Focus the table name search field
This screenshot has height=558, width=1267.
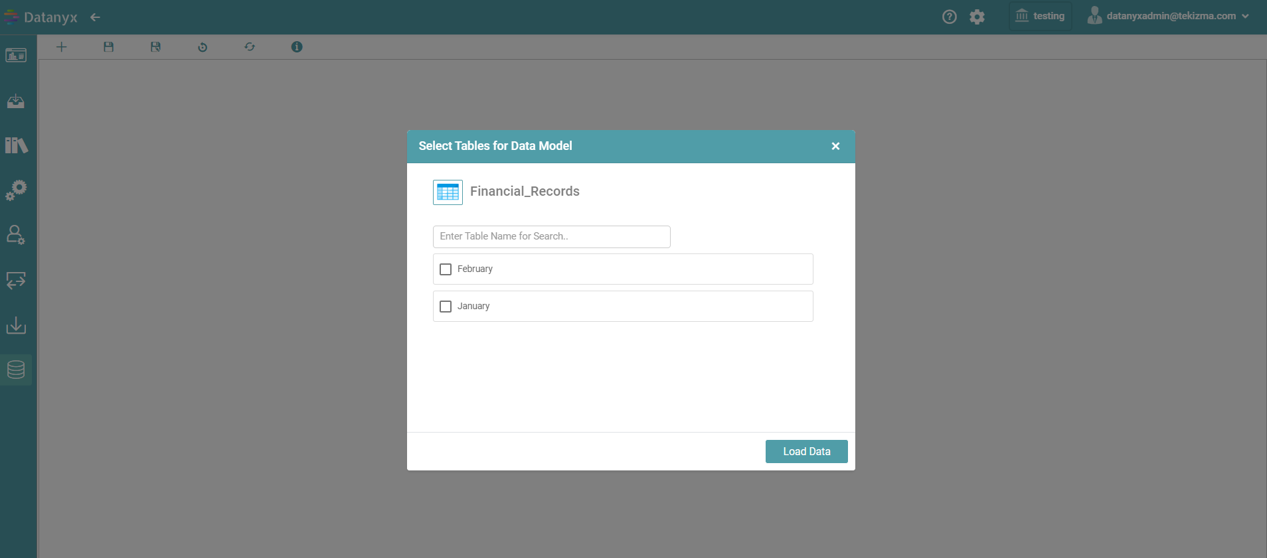pyautogui.click(x=551, y=237)
